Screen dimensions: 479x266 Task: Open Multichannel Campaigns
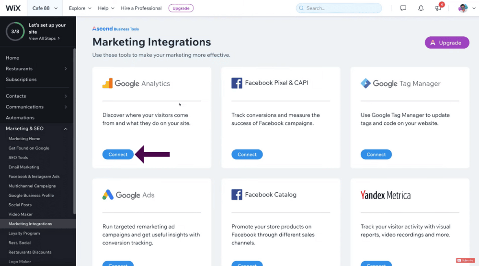tap(32, 186)
